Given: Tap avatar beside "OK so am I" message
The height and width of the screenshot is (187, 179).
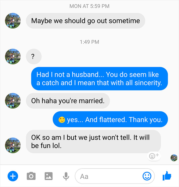Looking at the screenshot, I should [13, 145].
